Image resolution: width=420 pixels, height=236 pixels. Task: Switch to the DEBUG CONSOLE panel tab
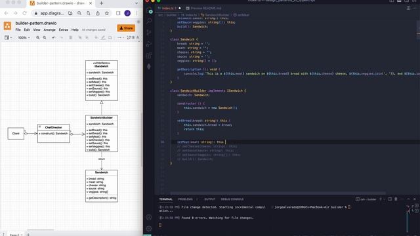(232, 199)
